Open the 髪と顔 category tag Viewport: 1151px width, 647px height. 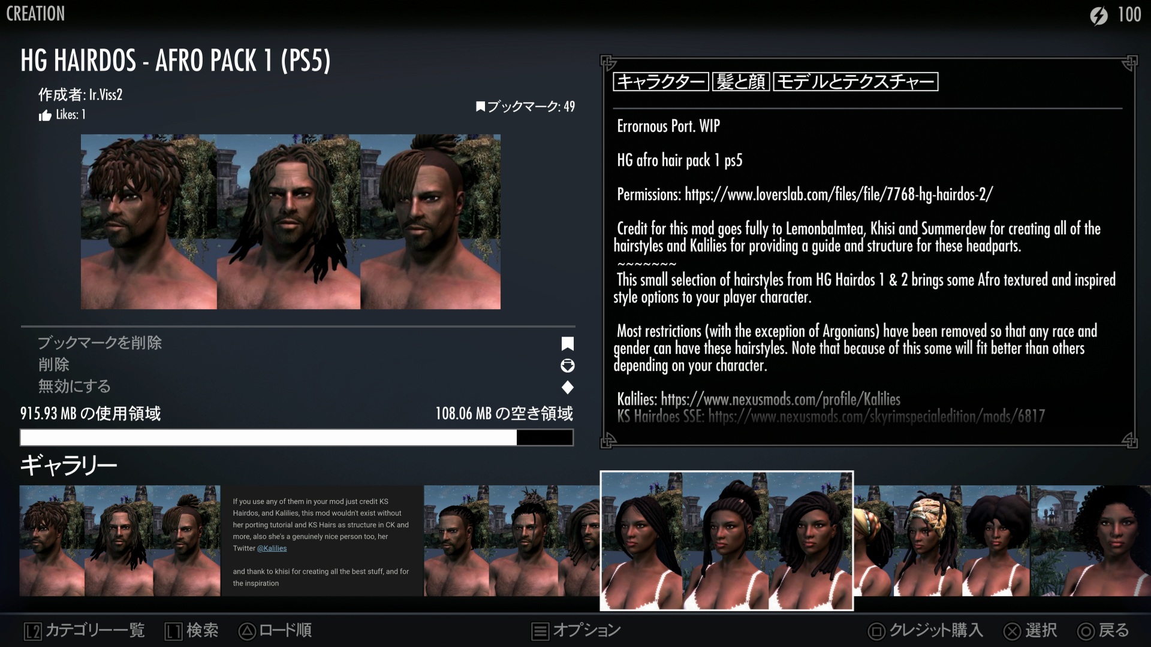click(x=741, y=82)
